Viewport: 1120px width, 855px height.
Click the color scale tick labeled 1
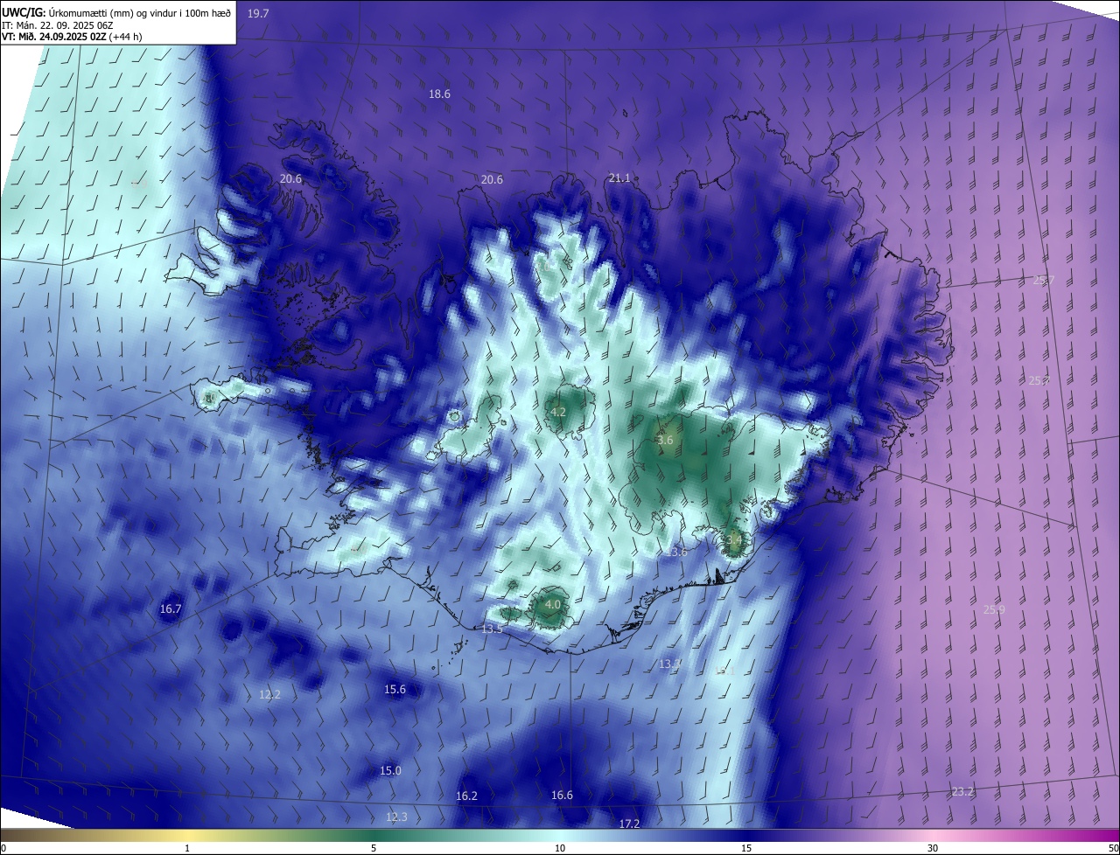point(187,848)
